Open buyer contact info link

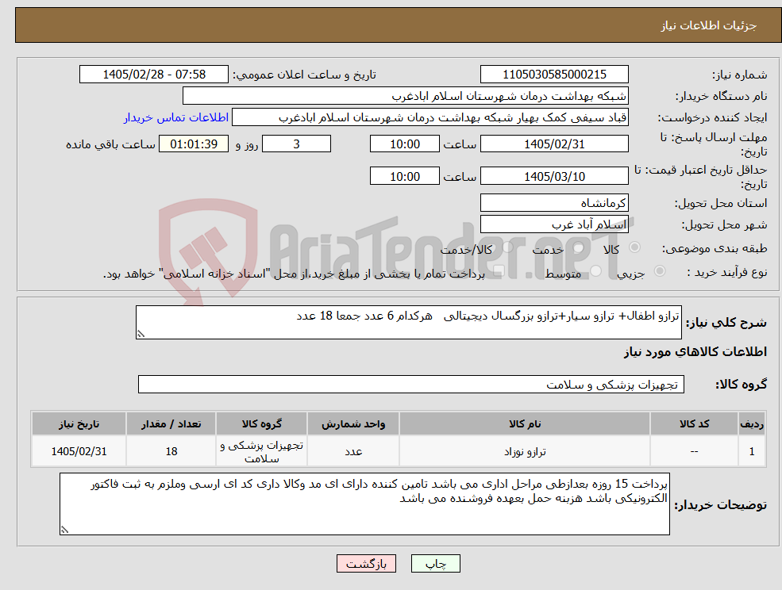tap(176, 117)
